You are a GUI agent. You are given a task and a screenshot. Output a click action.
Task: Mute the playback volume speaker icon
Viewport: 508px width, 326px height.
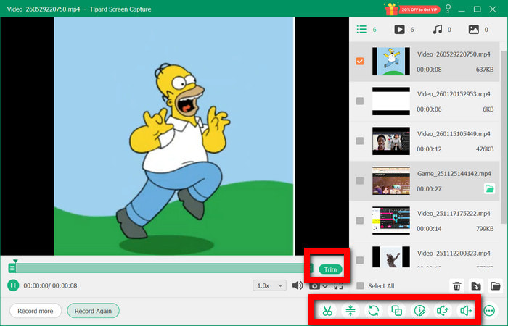point(298,285)
